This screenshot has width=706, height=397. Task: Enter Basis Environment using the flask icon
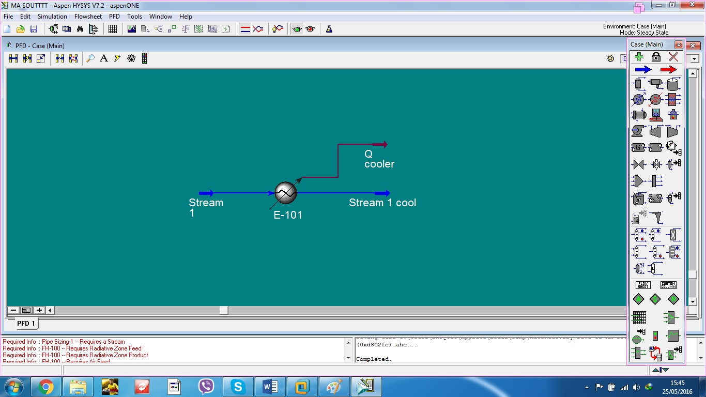[x=329, y=29]
